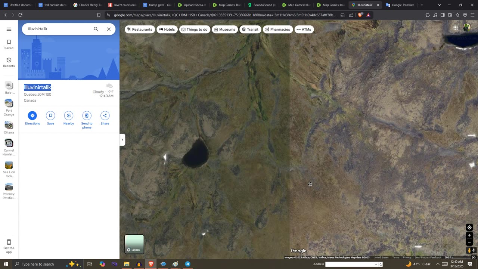Filter map by Pharmacies
The width and height of the screenshot is (478, 269).
(x=277, y=29)
